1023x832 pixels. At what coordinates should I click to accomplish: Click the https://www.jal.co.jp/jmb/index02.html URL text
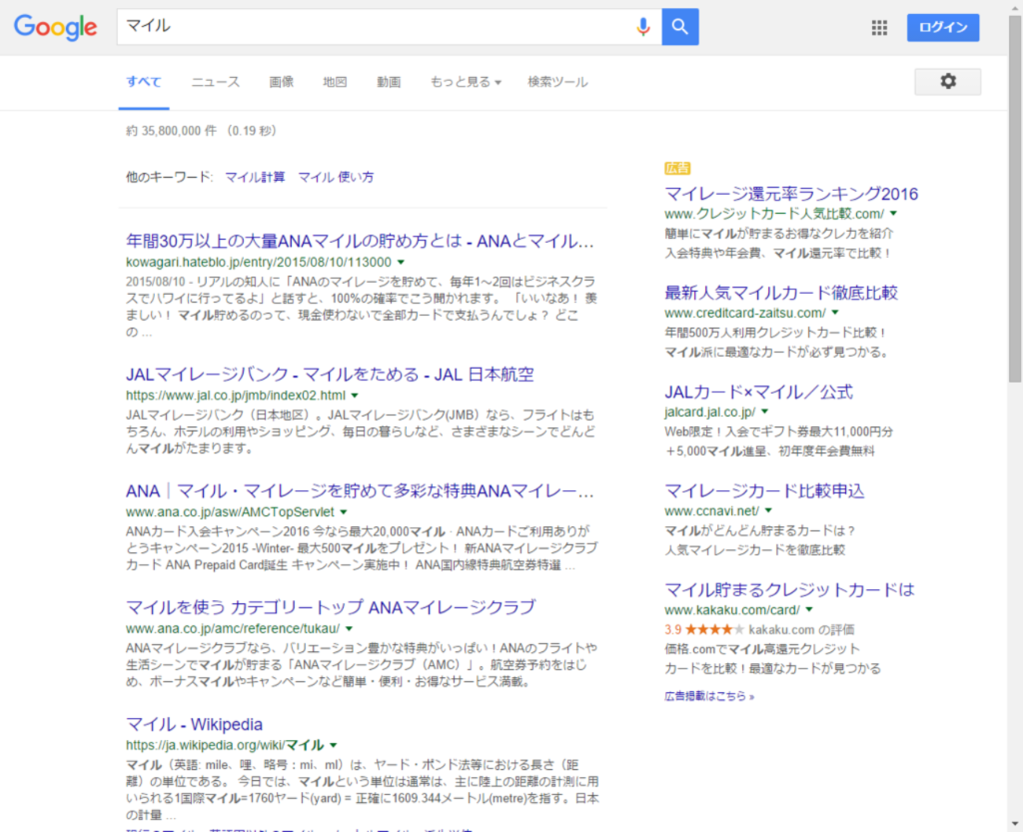[x=235, y=396]
